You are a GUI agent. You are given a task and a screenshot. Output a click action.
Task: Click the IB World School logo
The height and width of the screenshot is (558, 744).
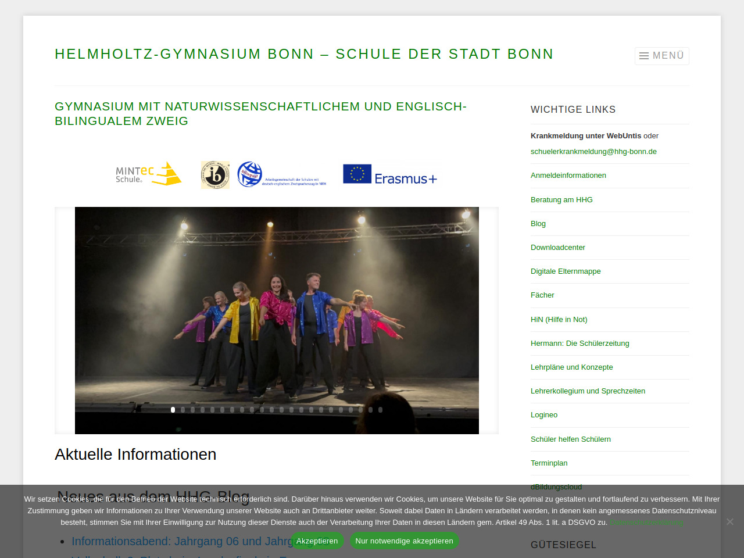click(215, 175)
